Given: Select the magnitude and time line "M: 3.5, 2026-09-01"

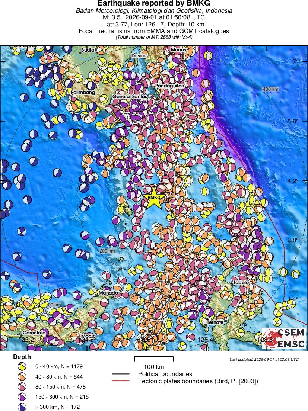Looking at the screenshot, I should tap(154, 17).
